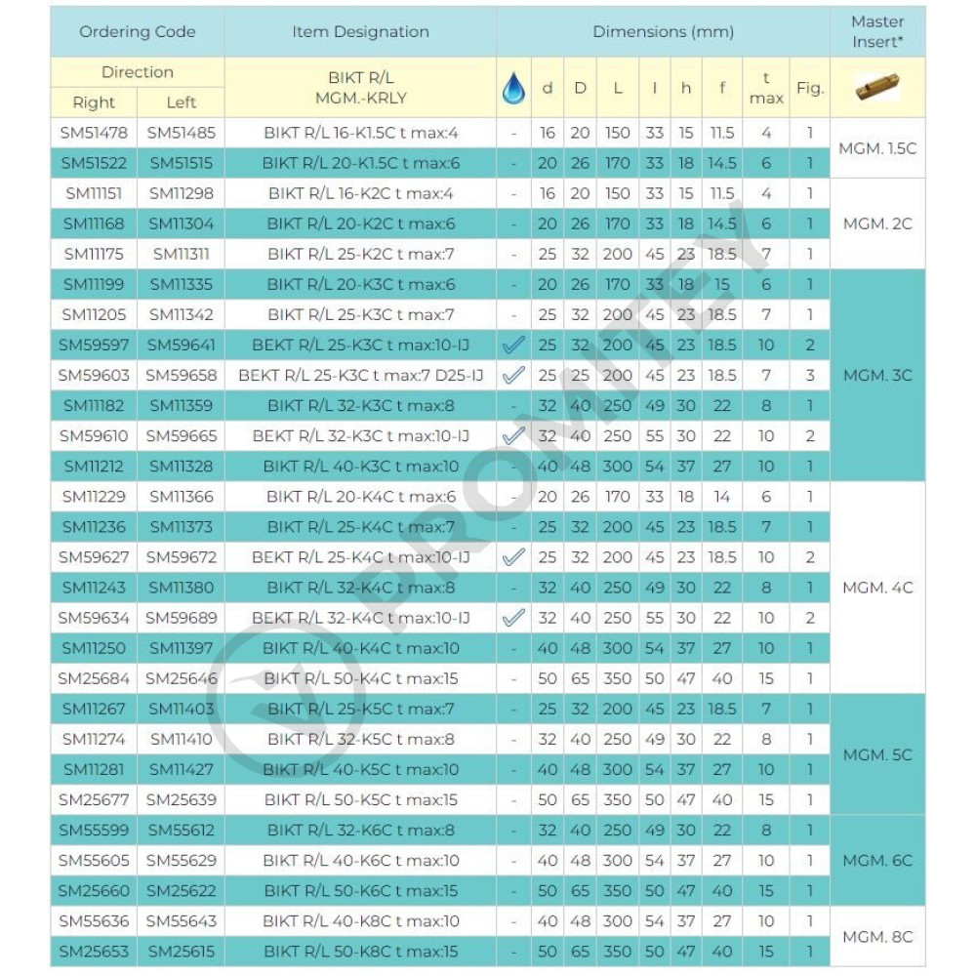The height and width of the screenshot is (976, 976).
Task: Select ordering code SM25684
Action: pyautogui.click(x=94, y=678)
